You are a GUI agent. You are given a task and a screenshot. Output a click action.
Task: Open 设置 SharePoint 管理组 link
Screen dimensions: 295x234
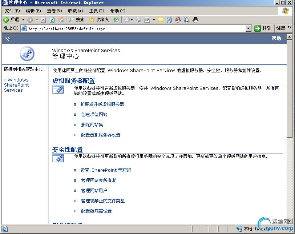click(x=106, y=170)
